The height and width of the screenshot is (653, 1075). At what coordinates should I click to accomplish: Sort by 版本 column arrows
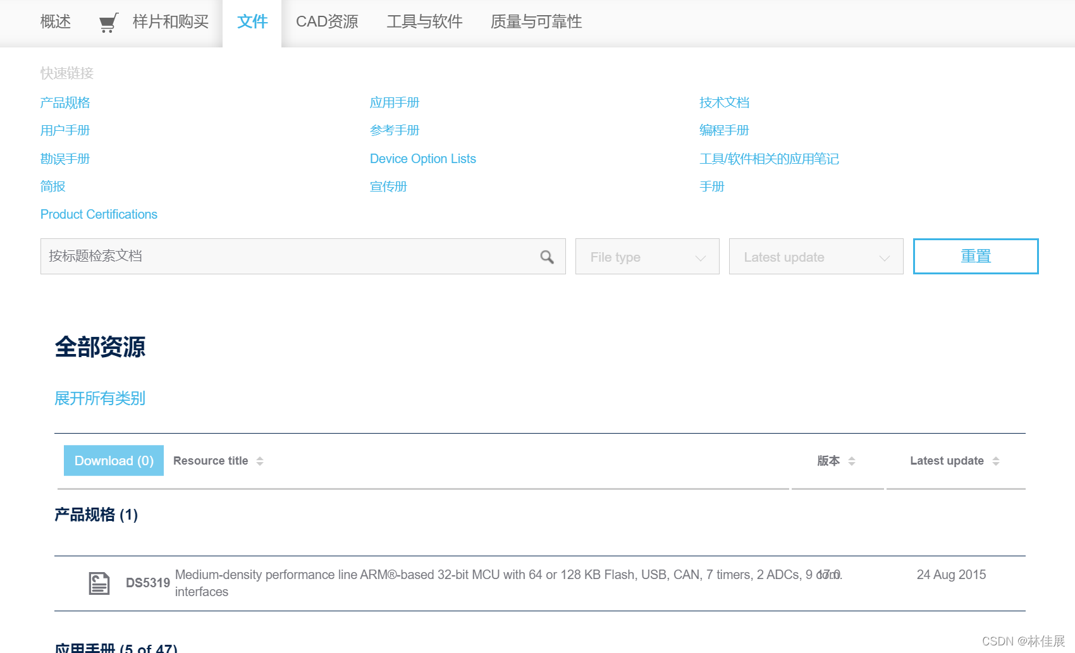pyautogui.click(x=852, y=461)
